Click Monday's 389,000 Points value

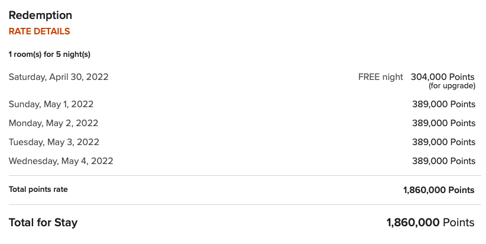443,123
